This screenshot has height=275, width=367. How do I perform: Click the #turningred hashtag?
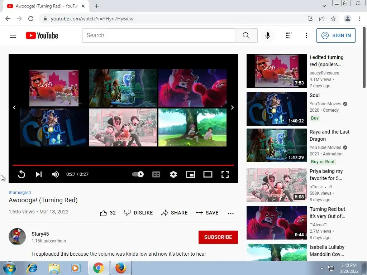pos(20,192)
